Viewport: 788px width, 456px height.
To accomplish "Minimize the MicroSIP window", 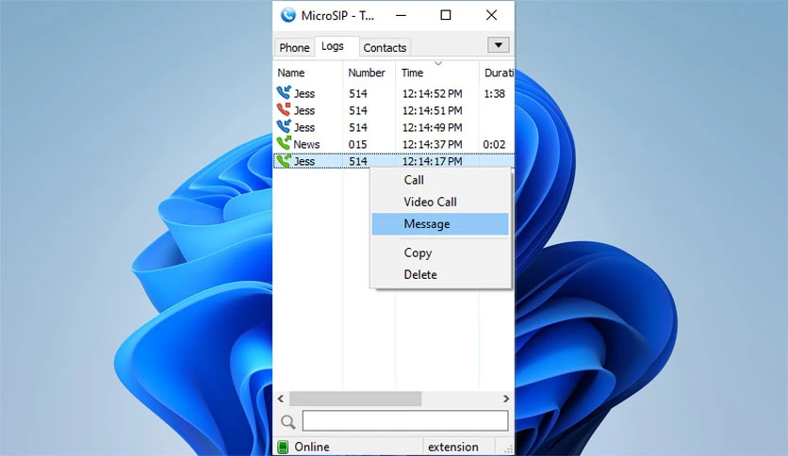I will (401, 16).
